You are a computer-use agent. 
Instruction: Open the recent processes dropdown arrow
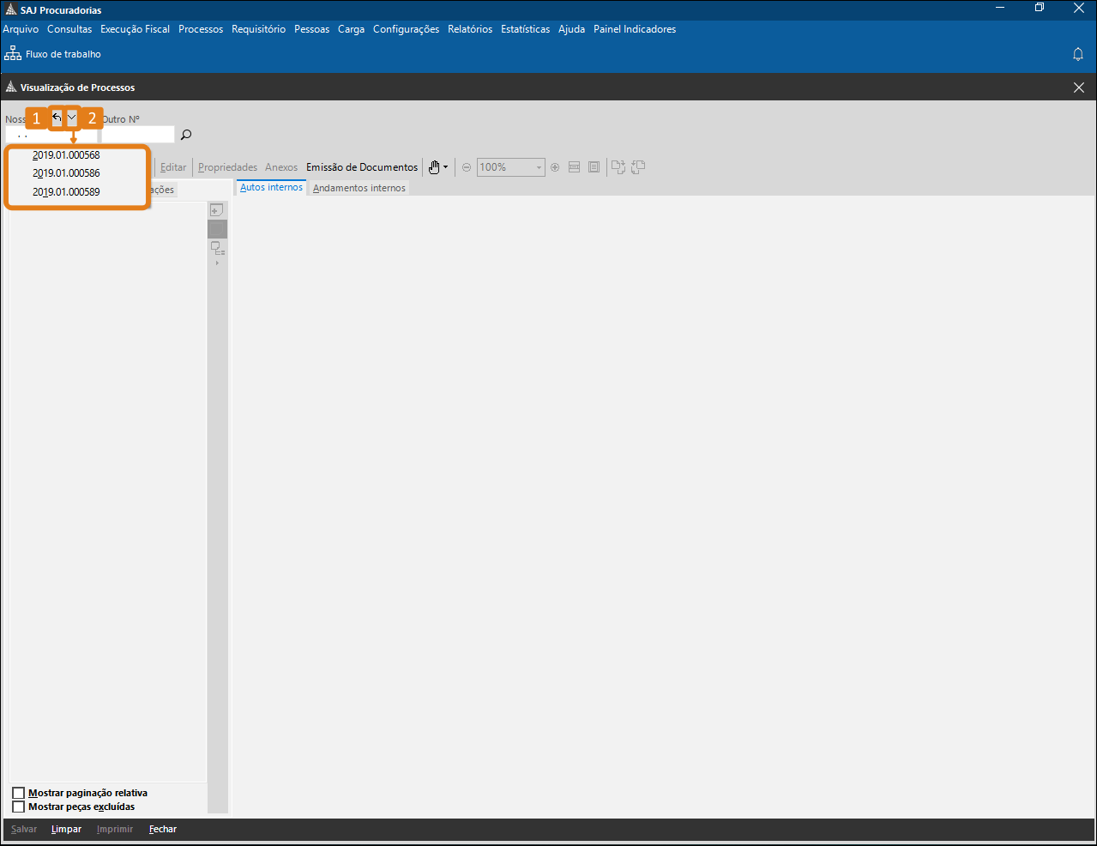[x=72, y=118]
